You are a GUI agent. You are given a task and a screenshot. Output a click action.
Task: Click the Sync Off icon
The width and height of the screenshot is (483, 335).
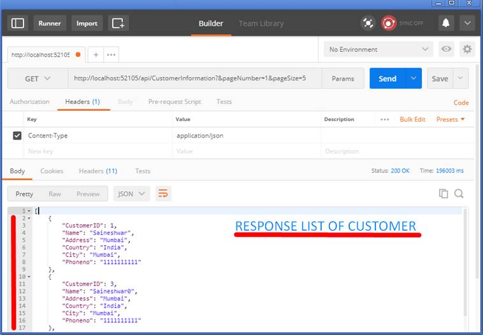[x=389, y=24]
